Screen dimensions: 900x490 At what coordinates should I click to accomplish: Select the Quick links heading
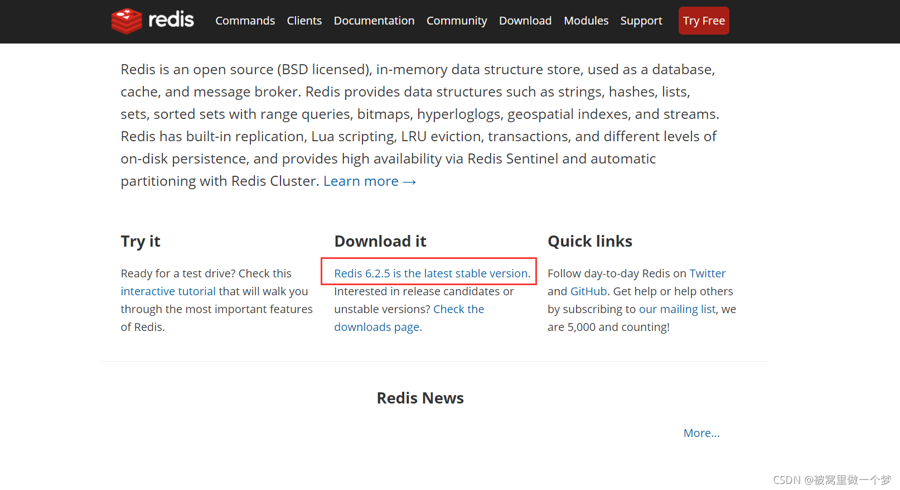pos(590,241)
